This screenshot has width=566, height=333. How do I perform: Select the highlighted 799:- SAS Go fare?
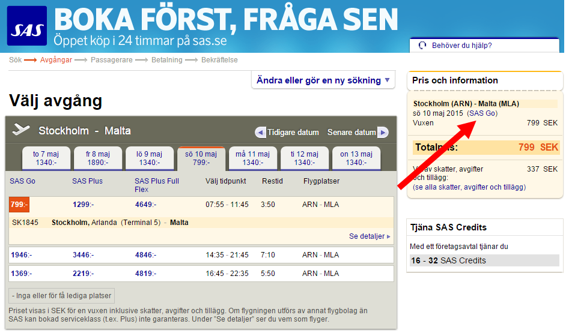(19, 205)
